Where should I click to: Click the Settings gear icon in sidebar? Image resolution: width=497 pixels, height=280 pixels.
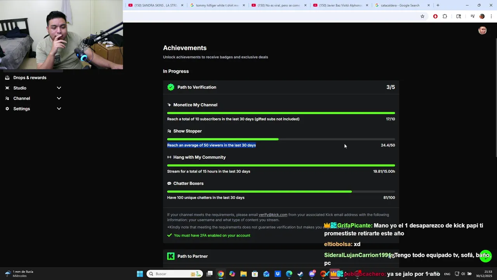pyautogui.click(x=7, y=109)
